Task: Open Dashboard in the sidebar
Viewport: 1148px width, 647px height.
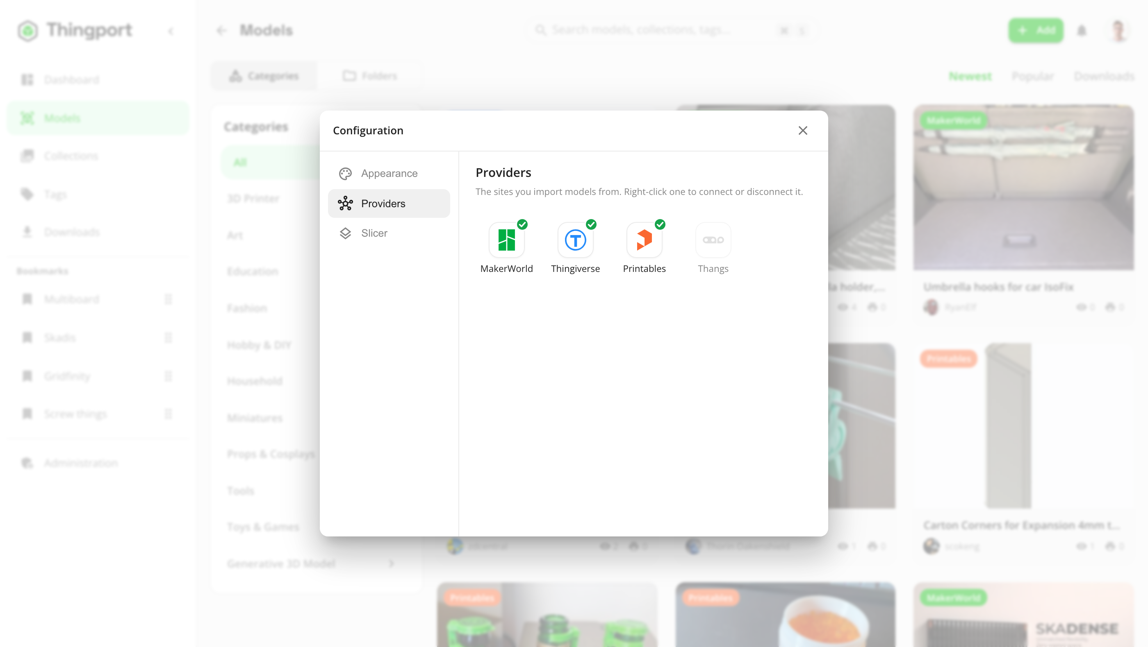Action: [x=98, y=80]
